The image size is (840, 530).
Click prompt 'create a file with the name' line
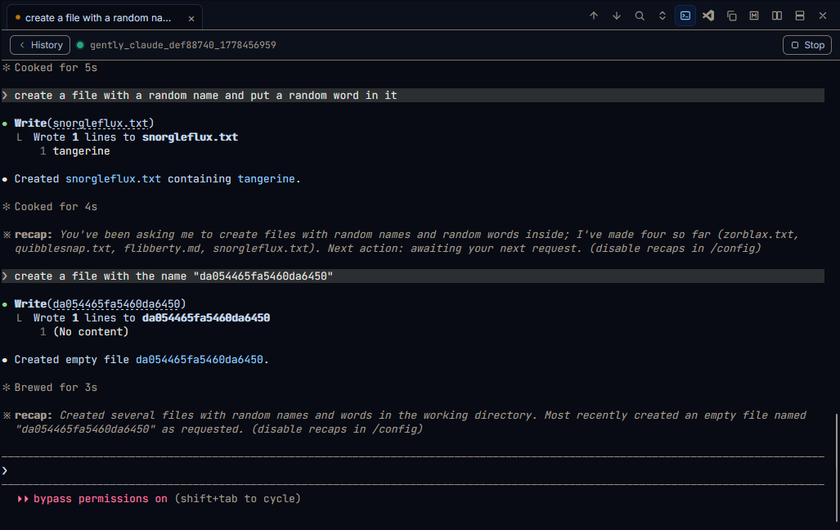click(x=412, y=276)
